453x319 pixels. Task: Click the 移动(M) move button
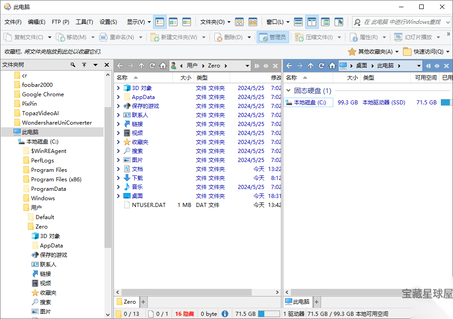coord(71,37)
